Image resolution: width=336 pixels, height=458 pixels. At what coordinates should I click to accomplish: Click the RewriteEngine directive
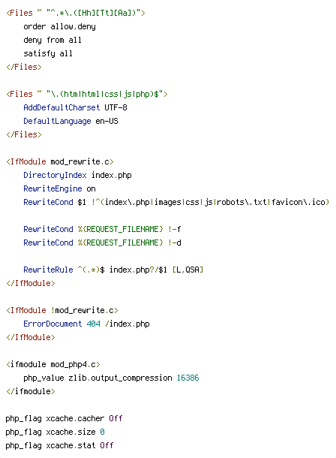click(52, 188)
